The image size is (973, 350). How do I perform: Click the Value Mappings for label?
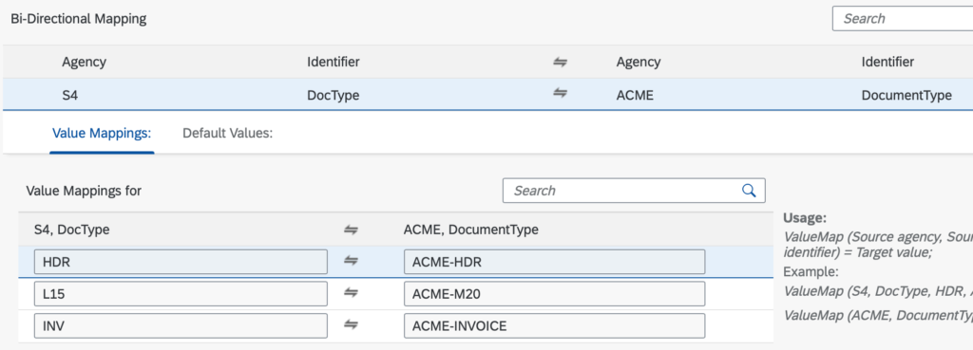coord(84,191)
